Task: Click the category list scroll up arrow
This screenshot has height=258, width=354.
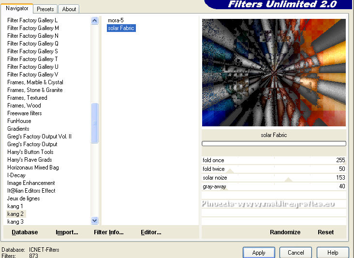Action: coord(95,21)
